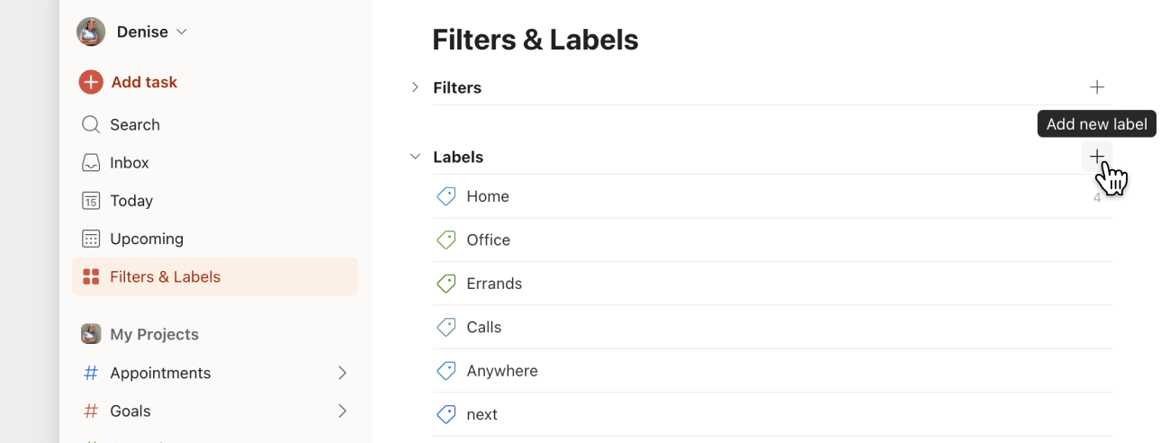1170x443 pixels.
Task: Click the Calls label tag icon
Action: (x=446, y=327)
